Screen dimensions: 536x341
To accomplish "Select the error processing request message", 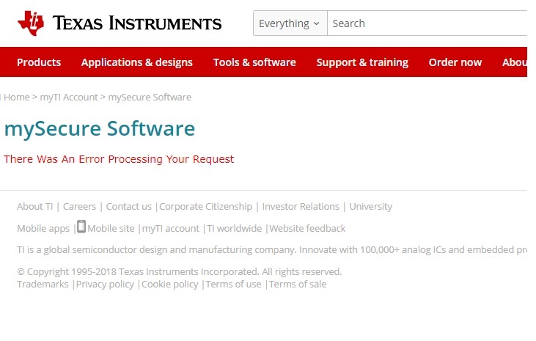I will (x=119, y=159).
